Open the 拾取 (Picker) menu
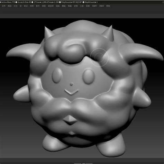 coord(44,6)
